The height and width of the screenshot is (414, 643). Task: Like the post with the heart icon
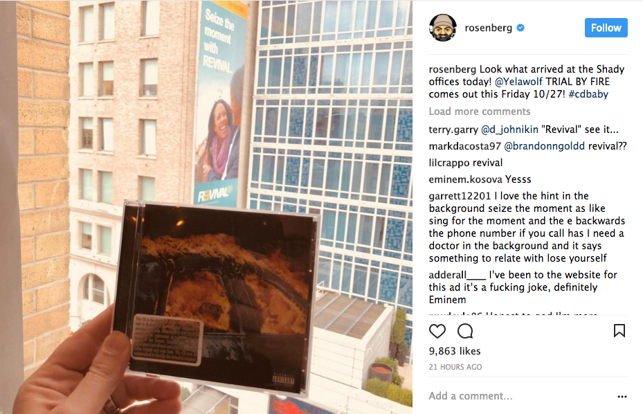437,331
